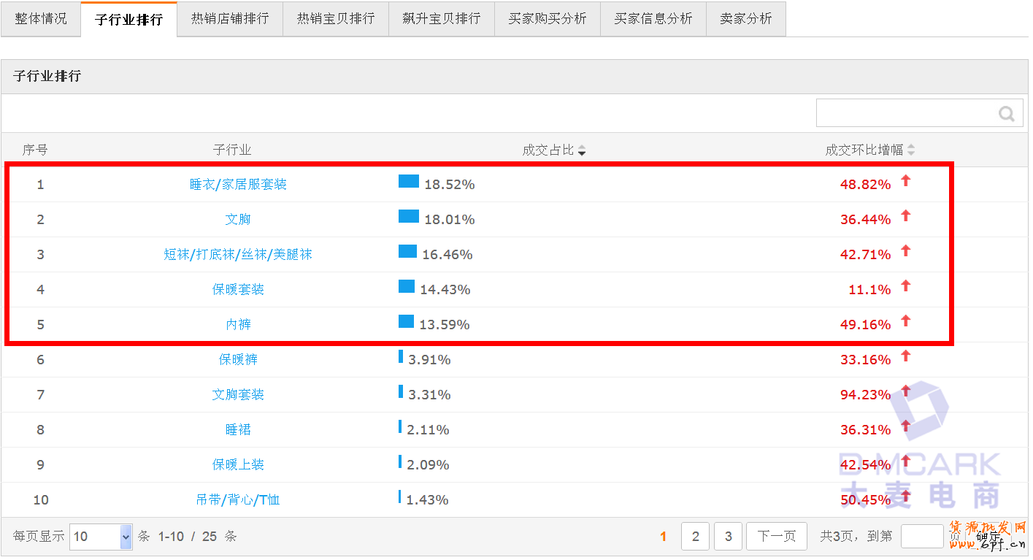Viewport: 1033px width, 560px height.
Task: Click blue bar next to 14.43%
Action: coord(407,286)
